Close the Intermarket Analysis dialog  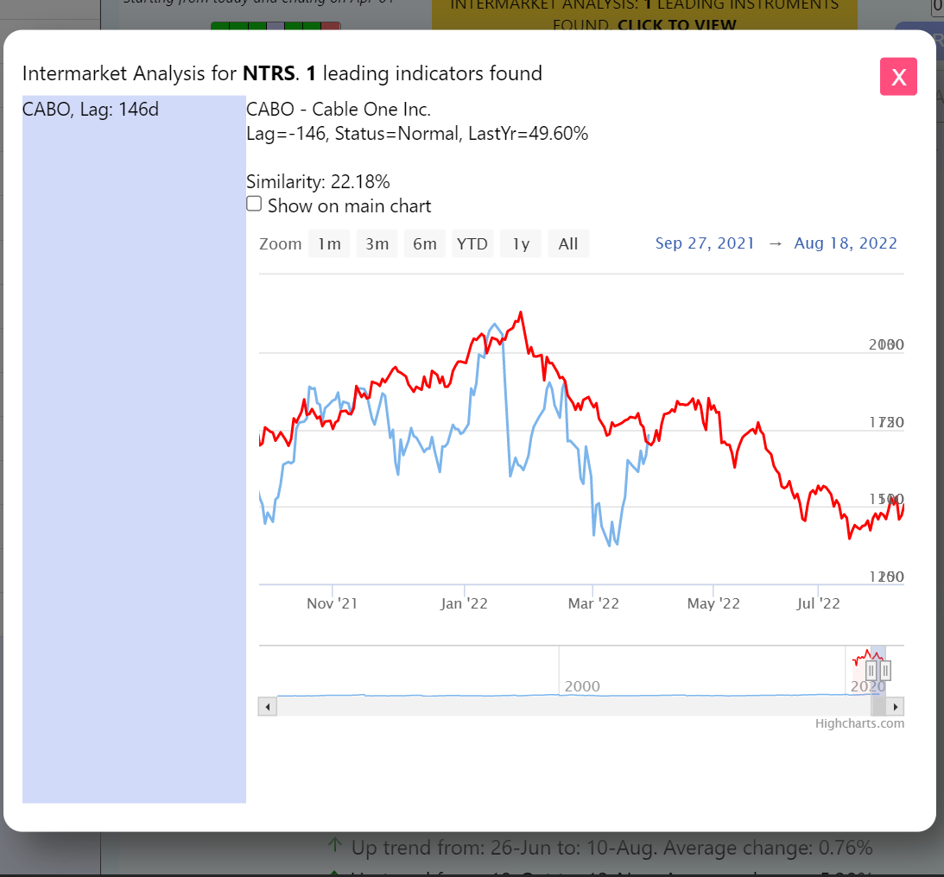point(898,77)
